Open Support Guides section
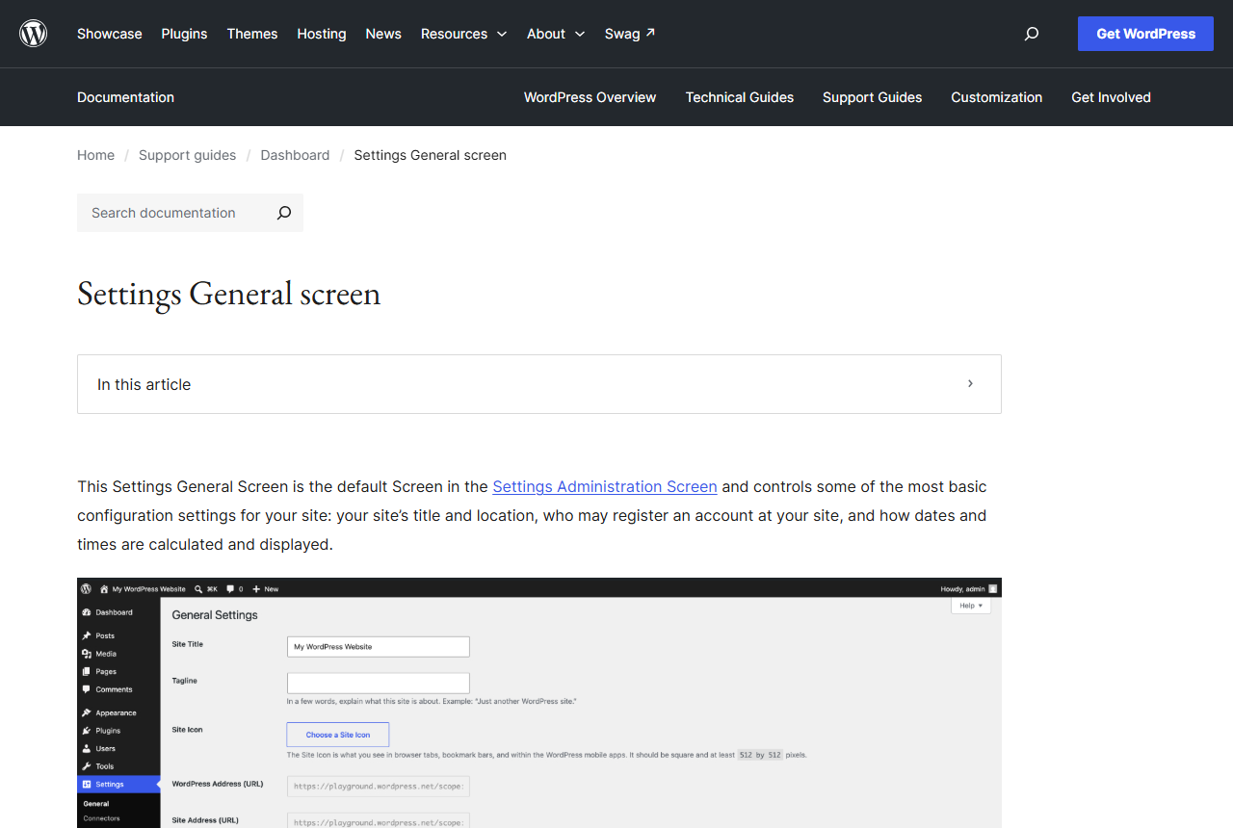 point(873,97)
